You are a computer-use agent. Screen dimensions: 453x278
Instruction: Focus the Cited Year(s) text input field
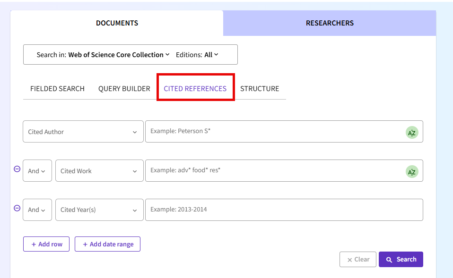(284, 210)
